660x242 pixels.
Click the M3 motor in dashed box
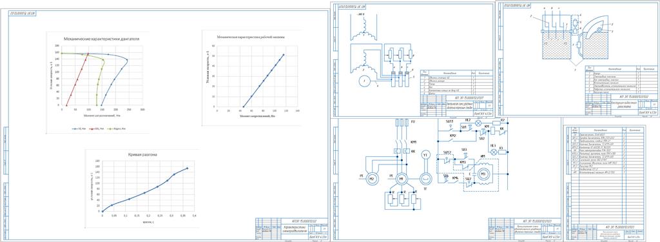[x=483, y=174]
